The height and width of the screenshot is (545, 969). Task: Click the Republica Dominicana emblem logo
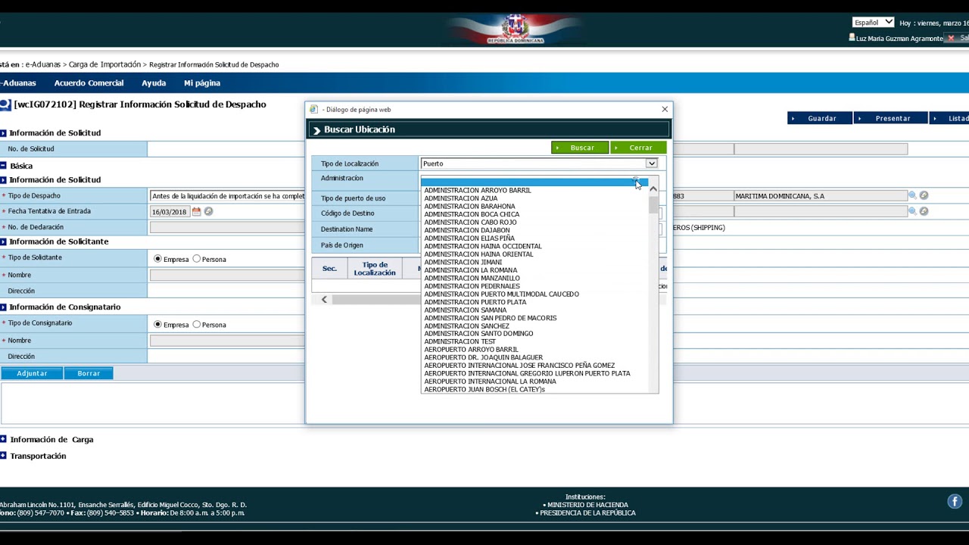[515, 29]
